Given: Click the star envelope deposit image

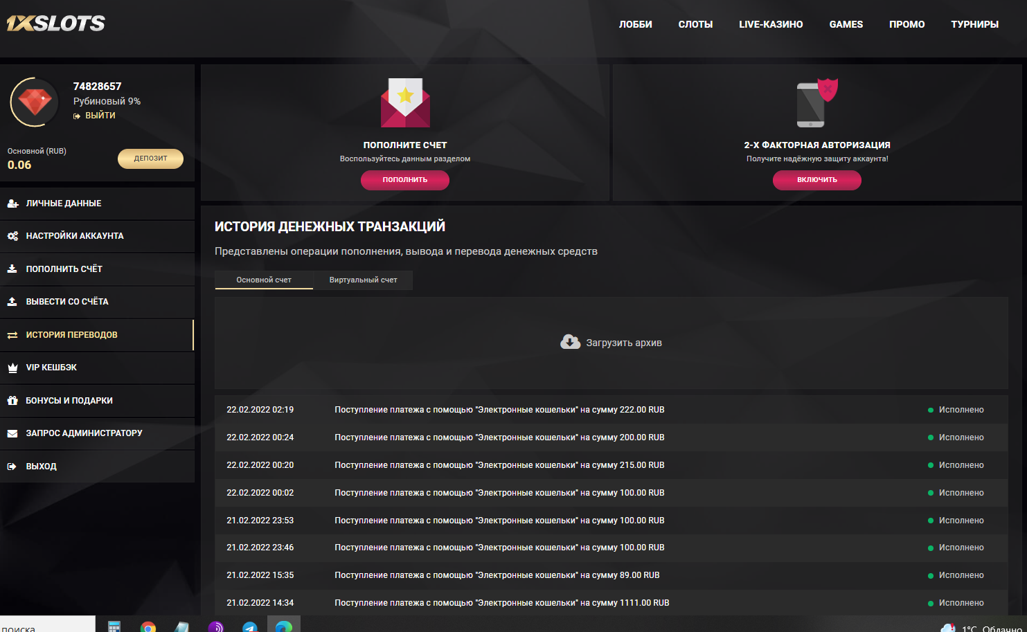Looking at the screenshot, I should pyautogui.click(x=405, y=102).
